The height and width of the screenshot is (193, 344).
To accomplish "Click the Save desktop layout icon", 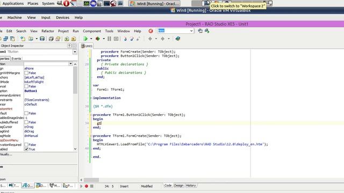I will coord(200,31).
